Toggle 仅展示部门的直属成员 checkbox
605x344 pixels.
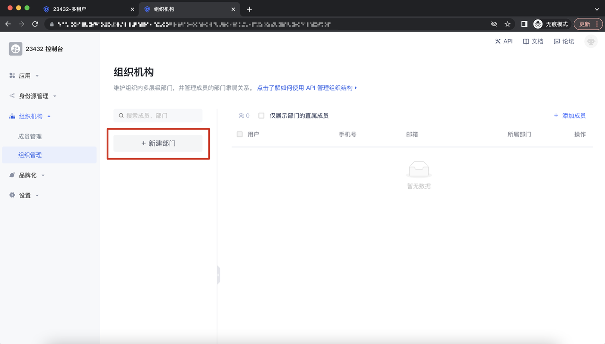[x=261, y=116]
